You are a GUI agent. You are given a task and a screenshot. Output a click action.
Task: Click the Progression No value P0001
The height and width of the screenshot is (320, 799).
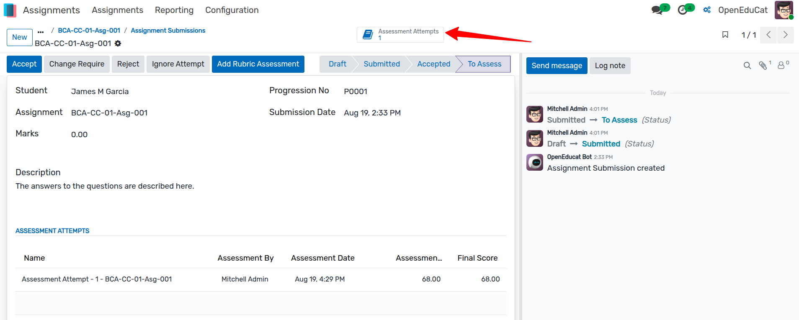click(356, 92)
